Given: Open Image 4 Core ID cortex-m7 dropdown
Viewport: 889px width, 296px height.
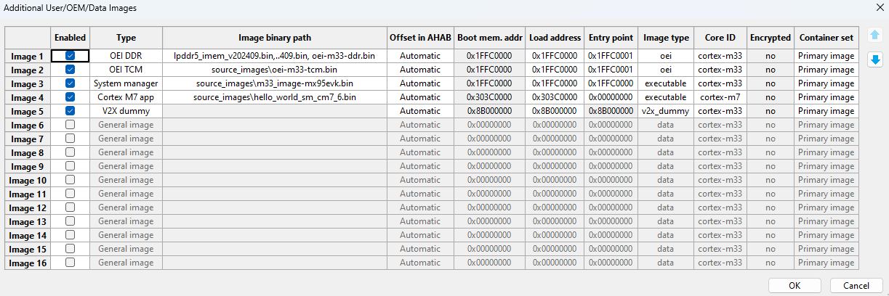Looking at the screenshot, I should [720, 97].
